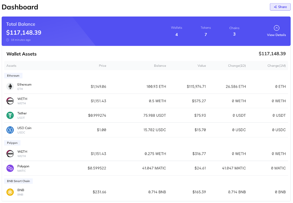Collapse the BNB Smart Chain group label

(18, 181)
